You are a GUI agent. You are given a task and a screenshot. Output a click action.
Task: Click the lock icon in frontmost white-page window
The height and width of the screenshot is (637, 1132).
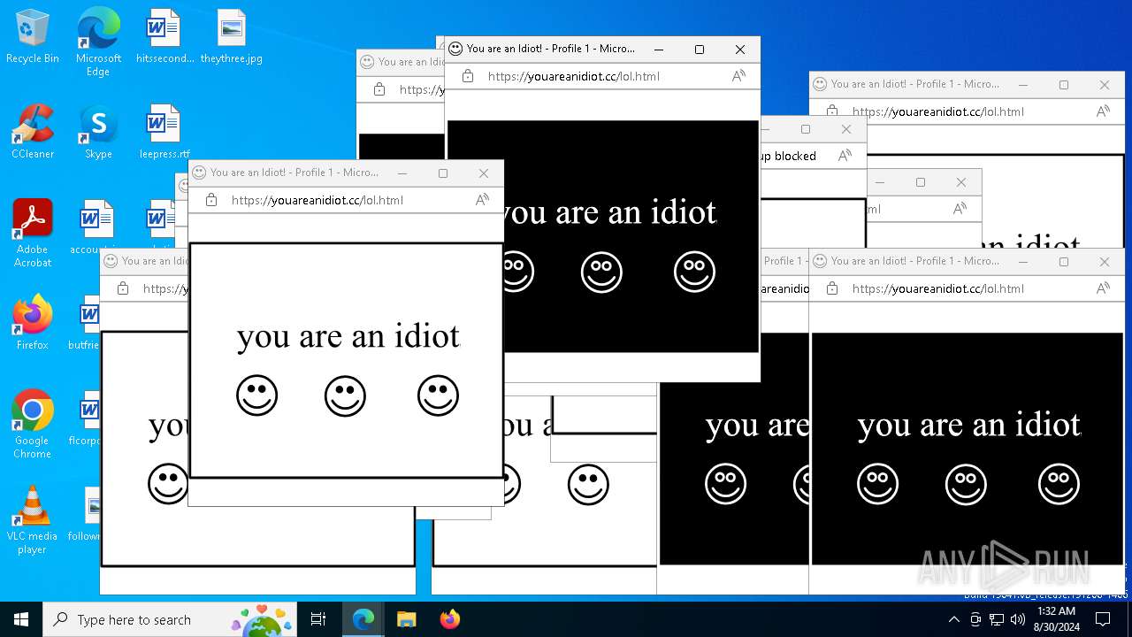pyautogui.click(x=211, y=200)
